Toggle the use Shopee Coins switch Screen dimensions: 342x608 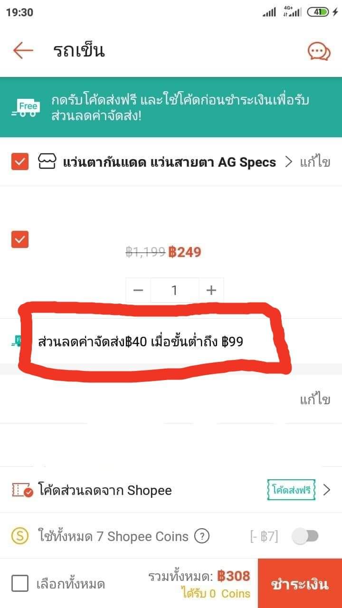tap(305, 537)
